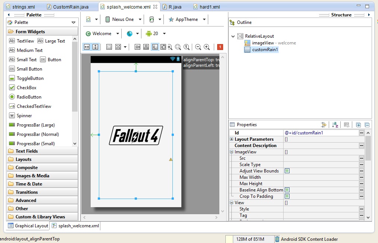This screenshot has width=378, height=243.
Task: Collapse the ImageView property group
Action: [231, 152]
